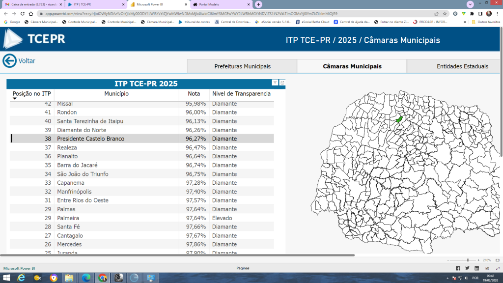Screen dimensions: 503x283
Task: Sort the table by the Nota column
Action: 194,93
